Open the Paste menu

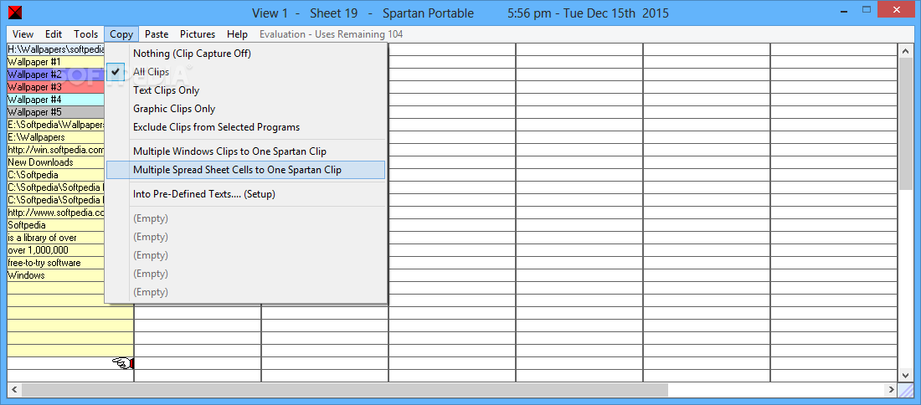(157, 34)
